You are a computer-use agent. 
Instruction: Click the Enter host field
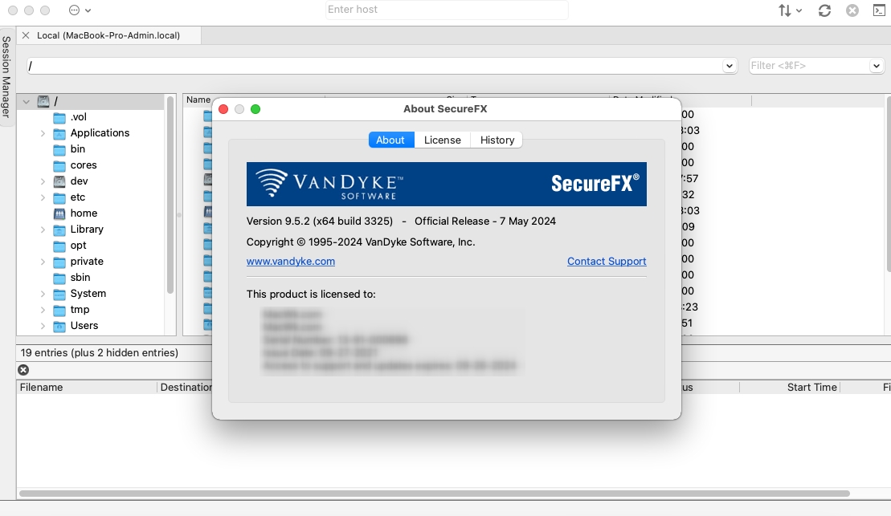[447, 10]
